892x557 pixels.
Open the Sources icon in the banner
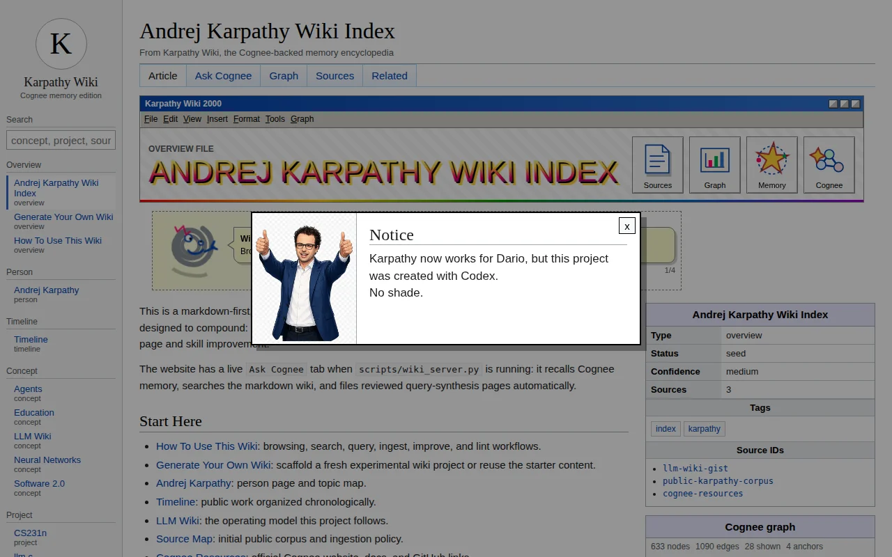(657, 165)
